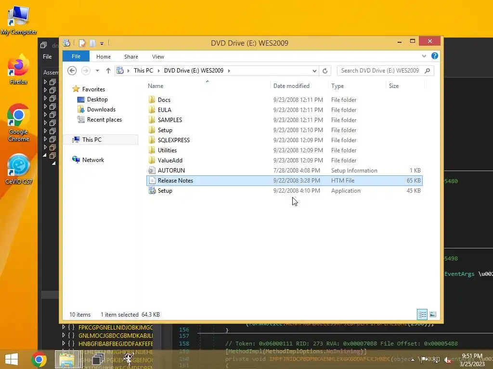Click This PC in the address breadcrumb
The image size is (493, 369).
click(x=143, y=71)
